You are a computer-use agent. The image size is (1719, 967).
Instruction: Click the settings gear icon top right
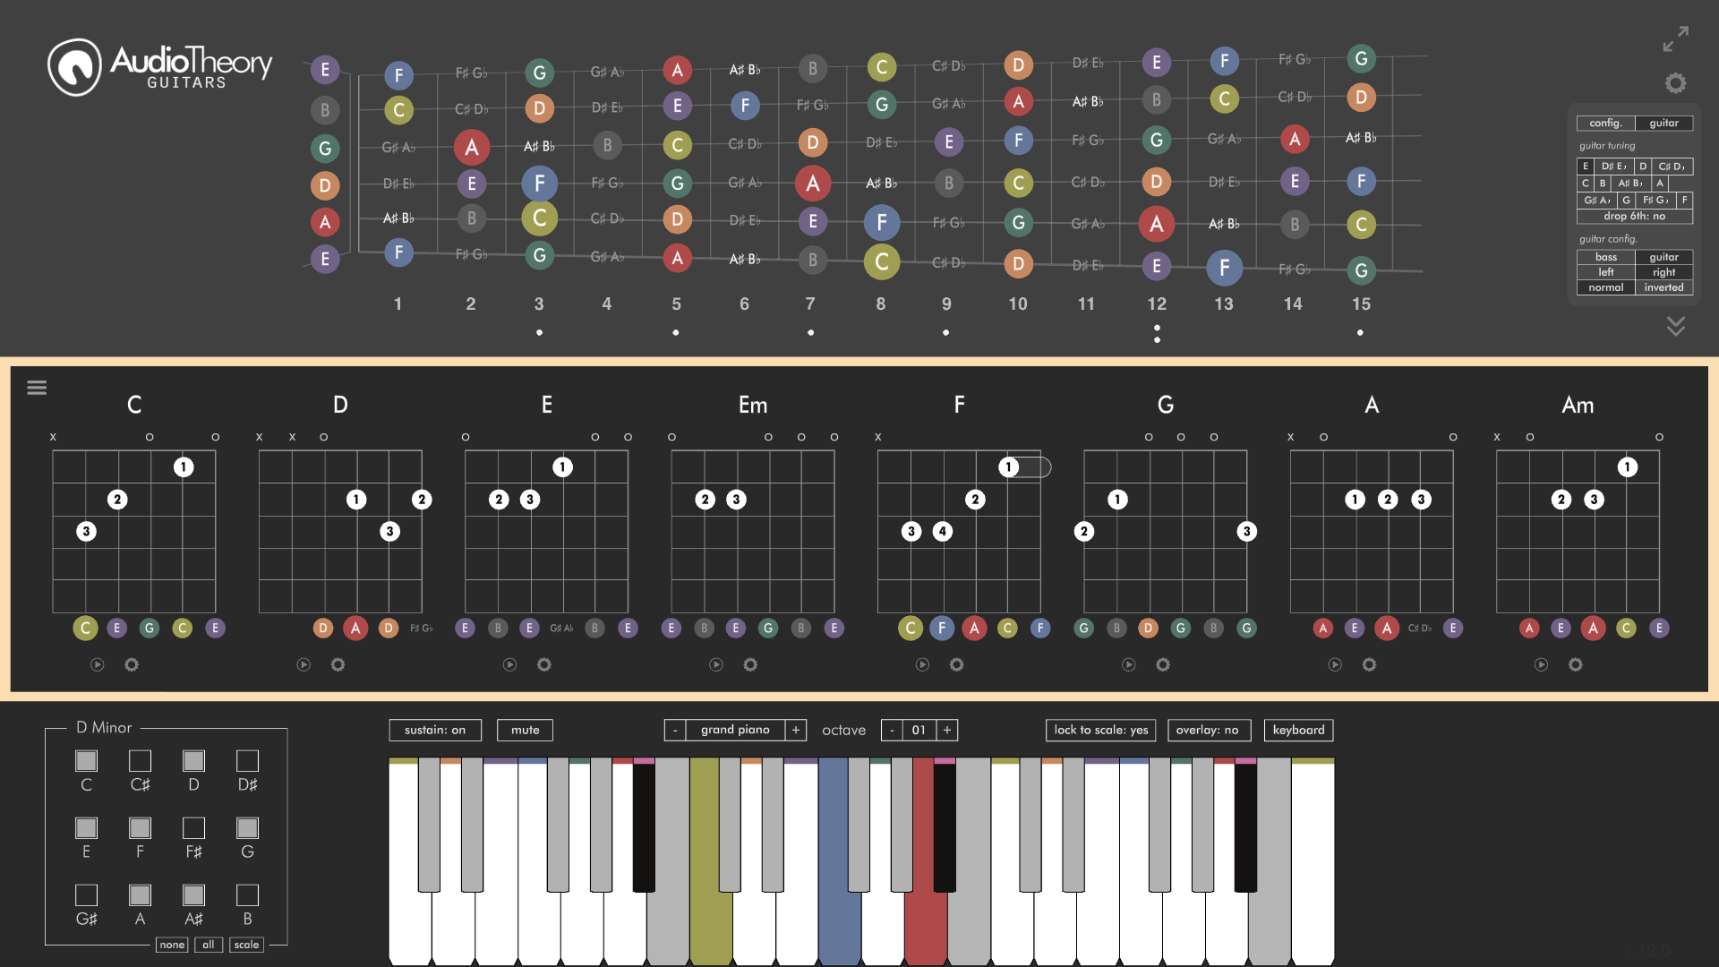[x=1677, y=84]
